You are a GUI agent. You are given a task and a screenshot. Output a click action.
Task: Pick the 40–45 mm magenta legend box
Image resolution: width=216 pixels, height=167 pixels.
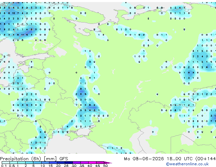coord(92,163)
